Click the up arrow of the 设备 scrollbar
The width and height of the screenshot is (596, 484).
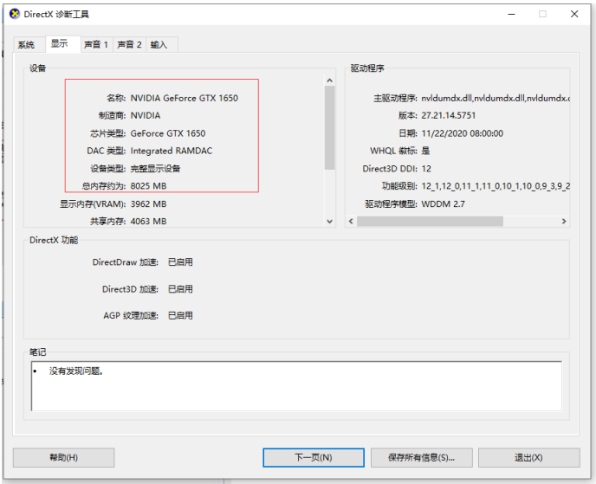click(329, 81)
